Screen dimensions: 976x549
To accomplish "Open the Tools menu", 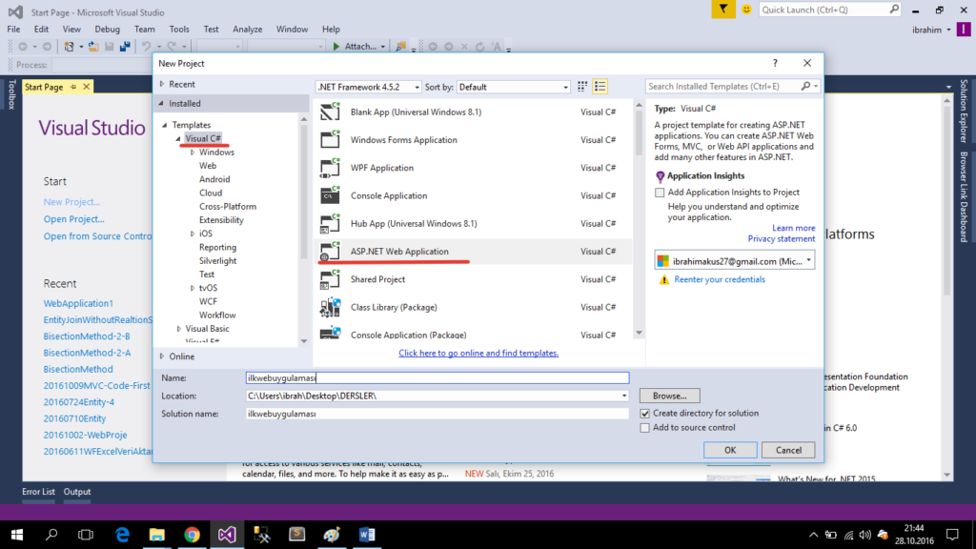I will (x=179, y=30).
